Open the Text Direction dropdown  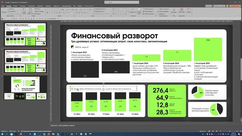coord(99,9)
